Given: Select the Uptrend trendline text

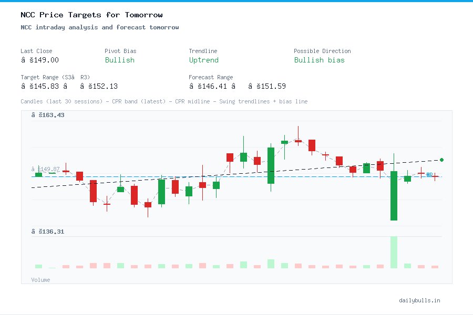Looking at the screenshot, I should (x=203, y=60).
